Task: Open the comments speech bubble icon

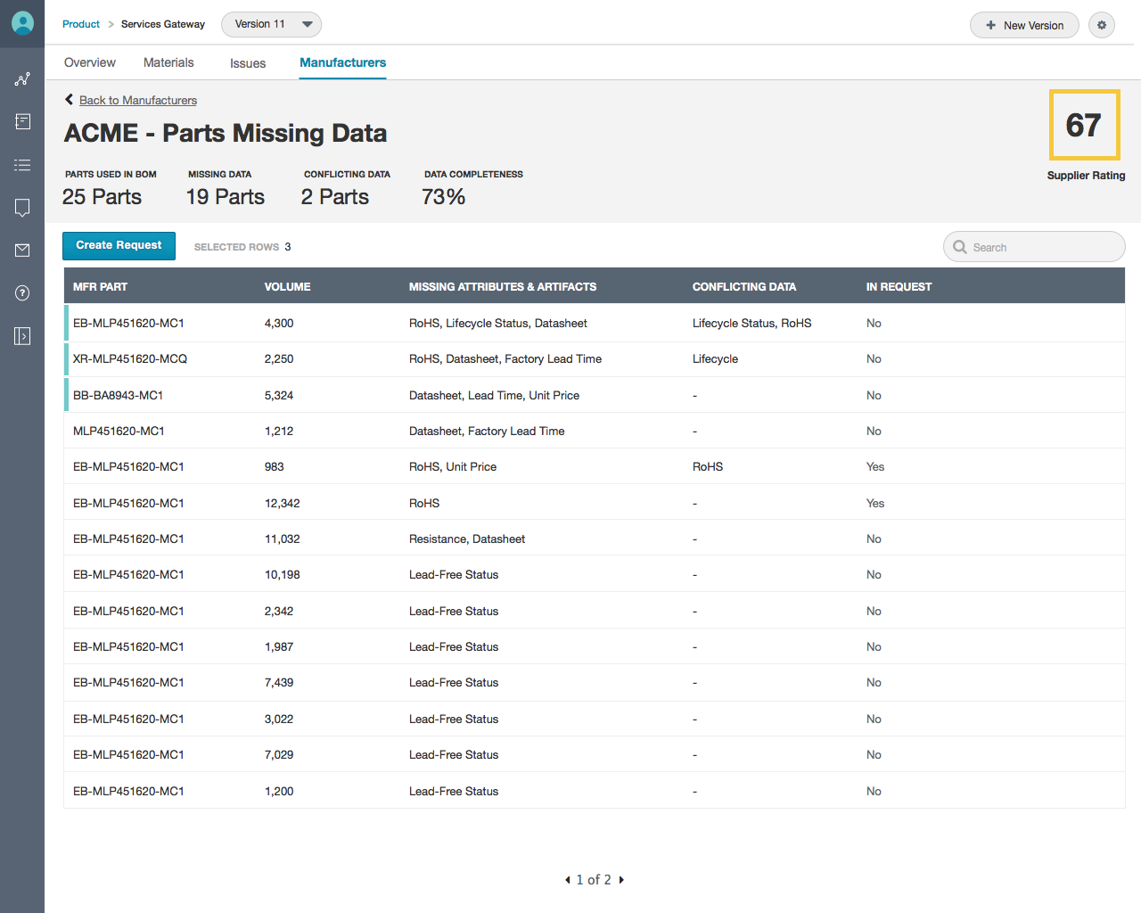Action: [22, 208]
